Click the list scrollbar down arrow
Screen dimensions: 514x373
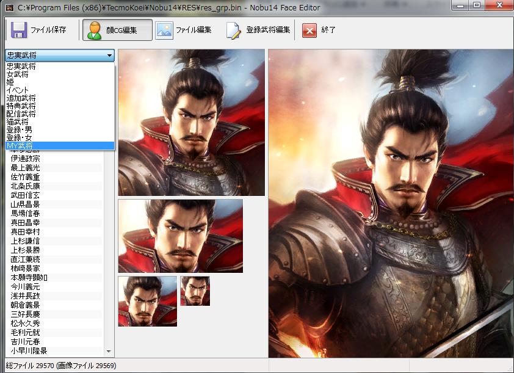(x=109, y=352)
